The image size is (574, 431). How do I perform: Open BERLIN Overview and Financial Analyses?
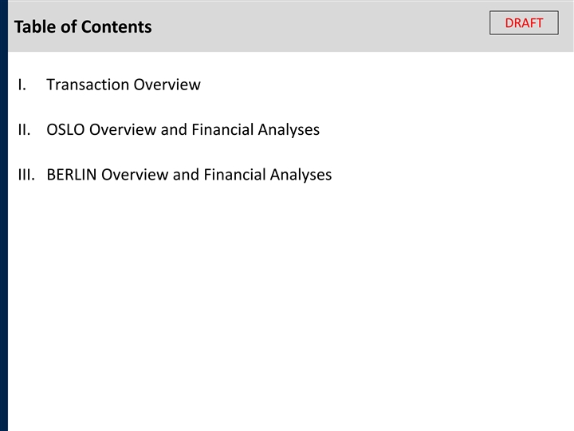tap(189, 174)
